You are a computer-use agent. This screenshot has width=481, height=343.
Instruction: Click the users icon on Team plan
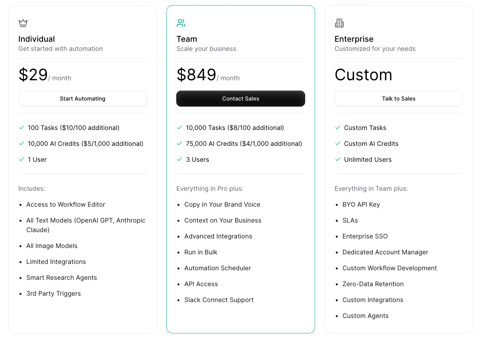[181, 23]
